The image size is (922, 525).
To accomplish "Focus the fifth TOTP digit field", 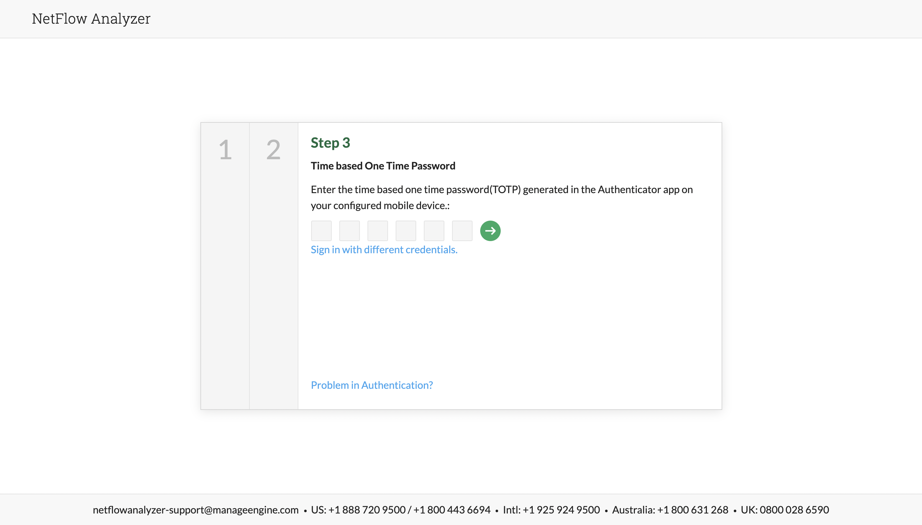I will (x=433, y=231).
